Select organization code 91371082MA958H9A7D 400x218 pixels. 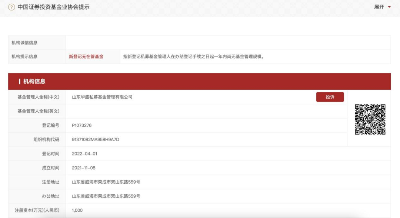pos(96,139)
